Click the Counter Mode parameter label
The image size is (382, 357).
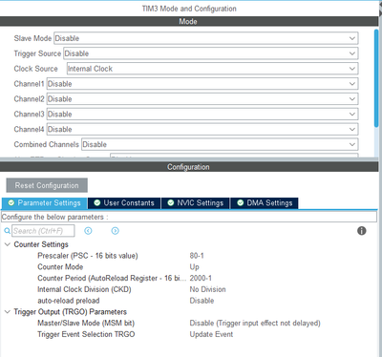(x=60, y=267)
